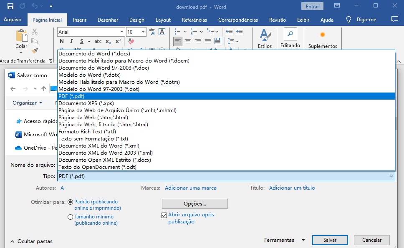Switch to the Inserir tab

point(80,20)
